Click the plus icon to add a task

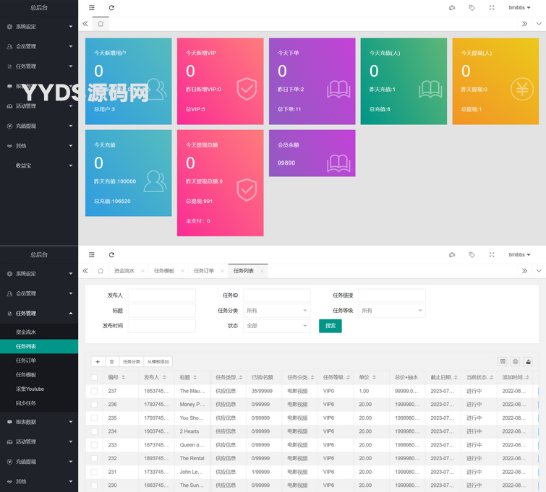[x=98, y=361]
